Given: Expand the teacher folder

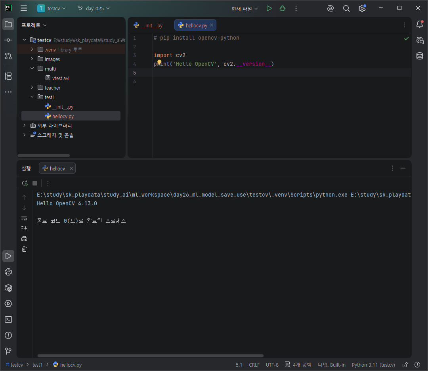Looking at the screenshot, I should click(32, 87).
